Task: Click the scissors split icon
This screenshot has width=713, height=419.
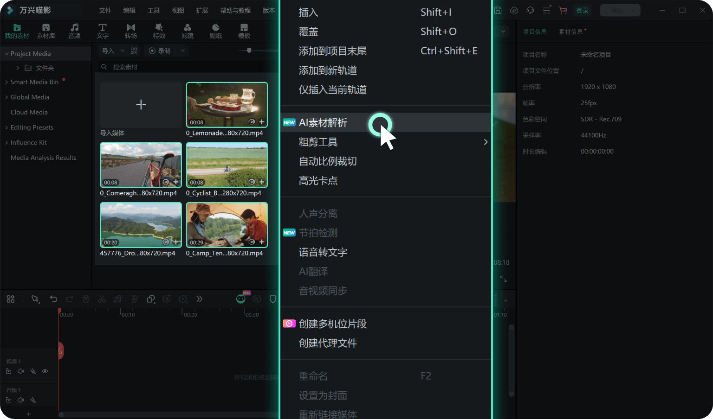Action: [x=102, y=299]
